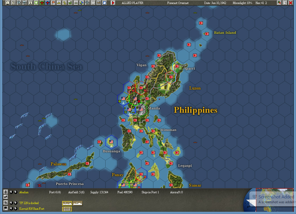
Task: Open 'Kuwait RN Base Fort' unit link
Action: pyautogui.click(x=32, y=209)
